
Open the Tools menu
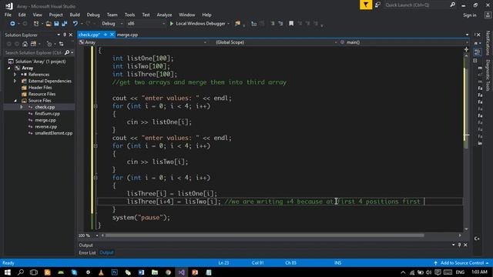(x=129, y=15)
